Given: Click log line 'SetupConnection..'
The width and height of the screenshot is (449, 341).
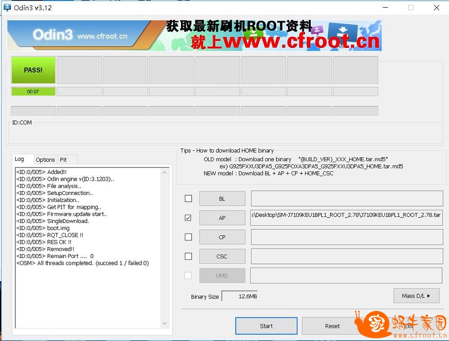Looking at the screenshot, I should (x=55, y=193).
